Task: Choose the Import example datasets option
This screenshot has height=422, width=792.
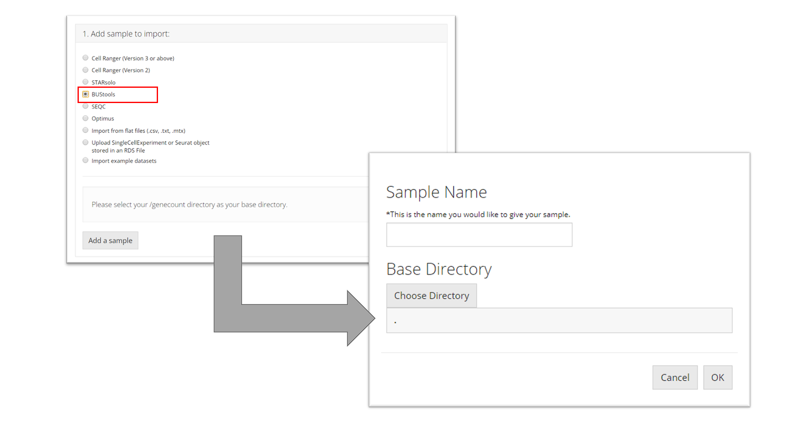Action: [x=85, y=160]
